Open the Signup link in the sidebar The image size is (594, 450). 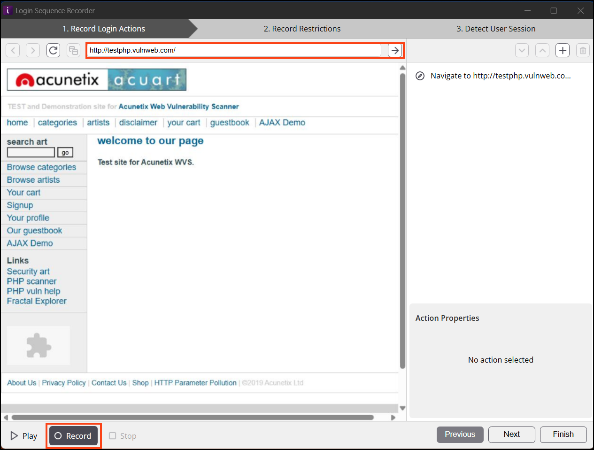coord(20,205)
